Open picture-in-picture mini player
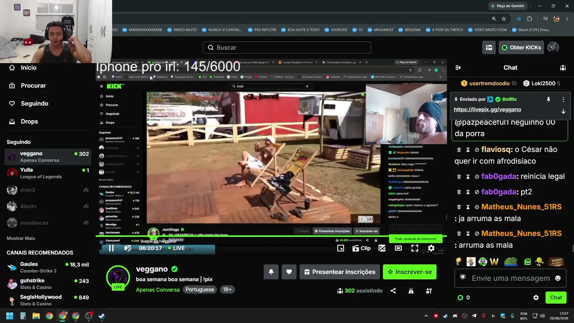 (x=341, y=248)
